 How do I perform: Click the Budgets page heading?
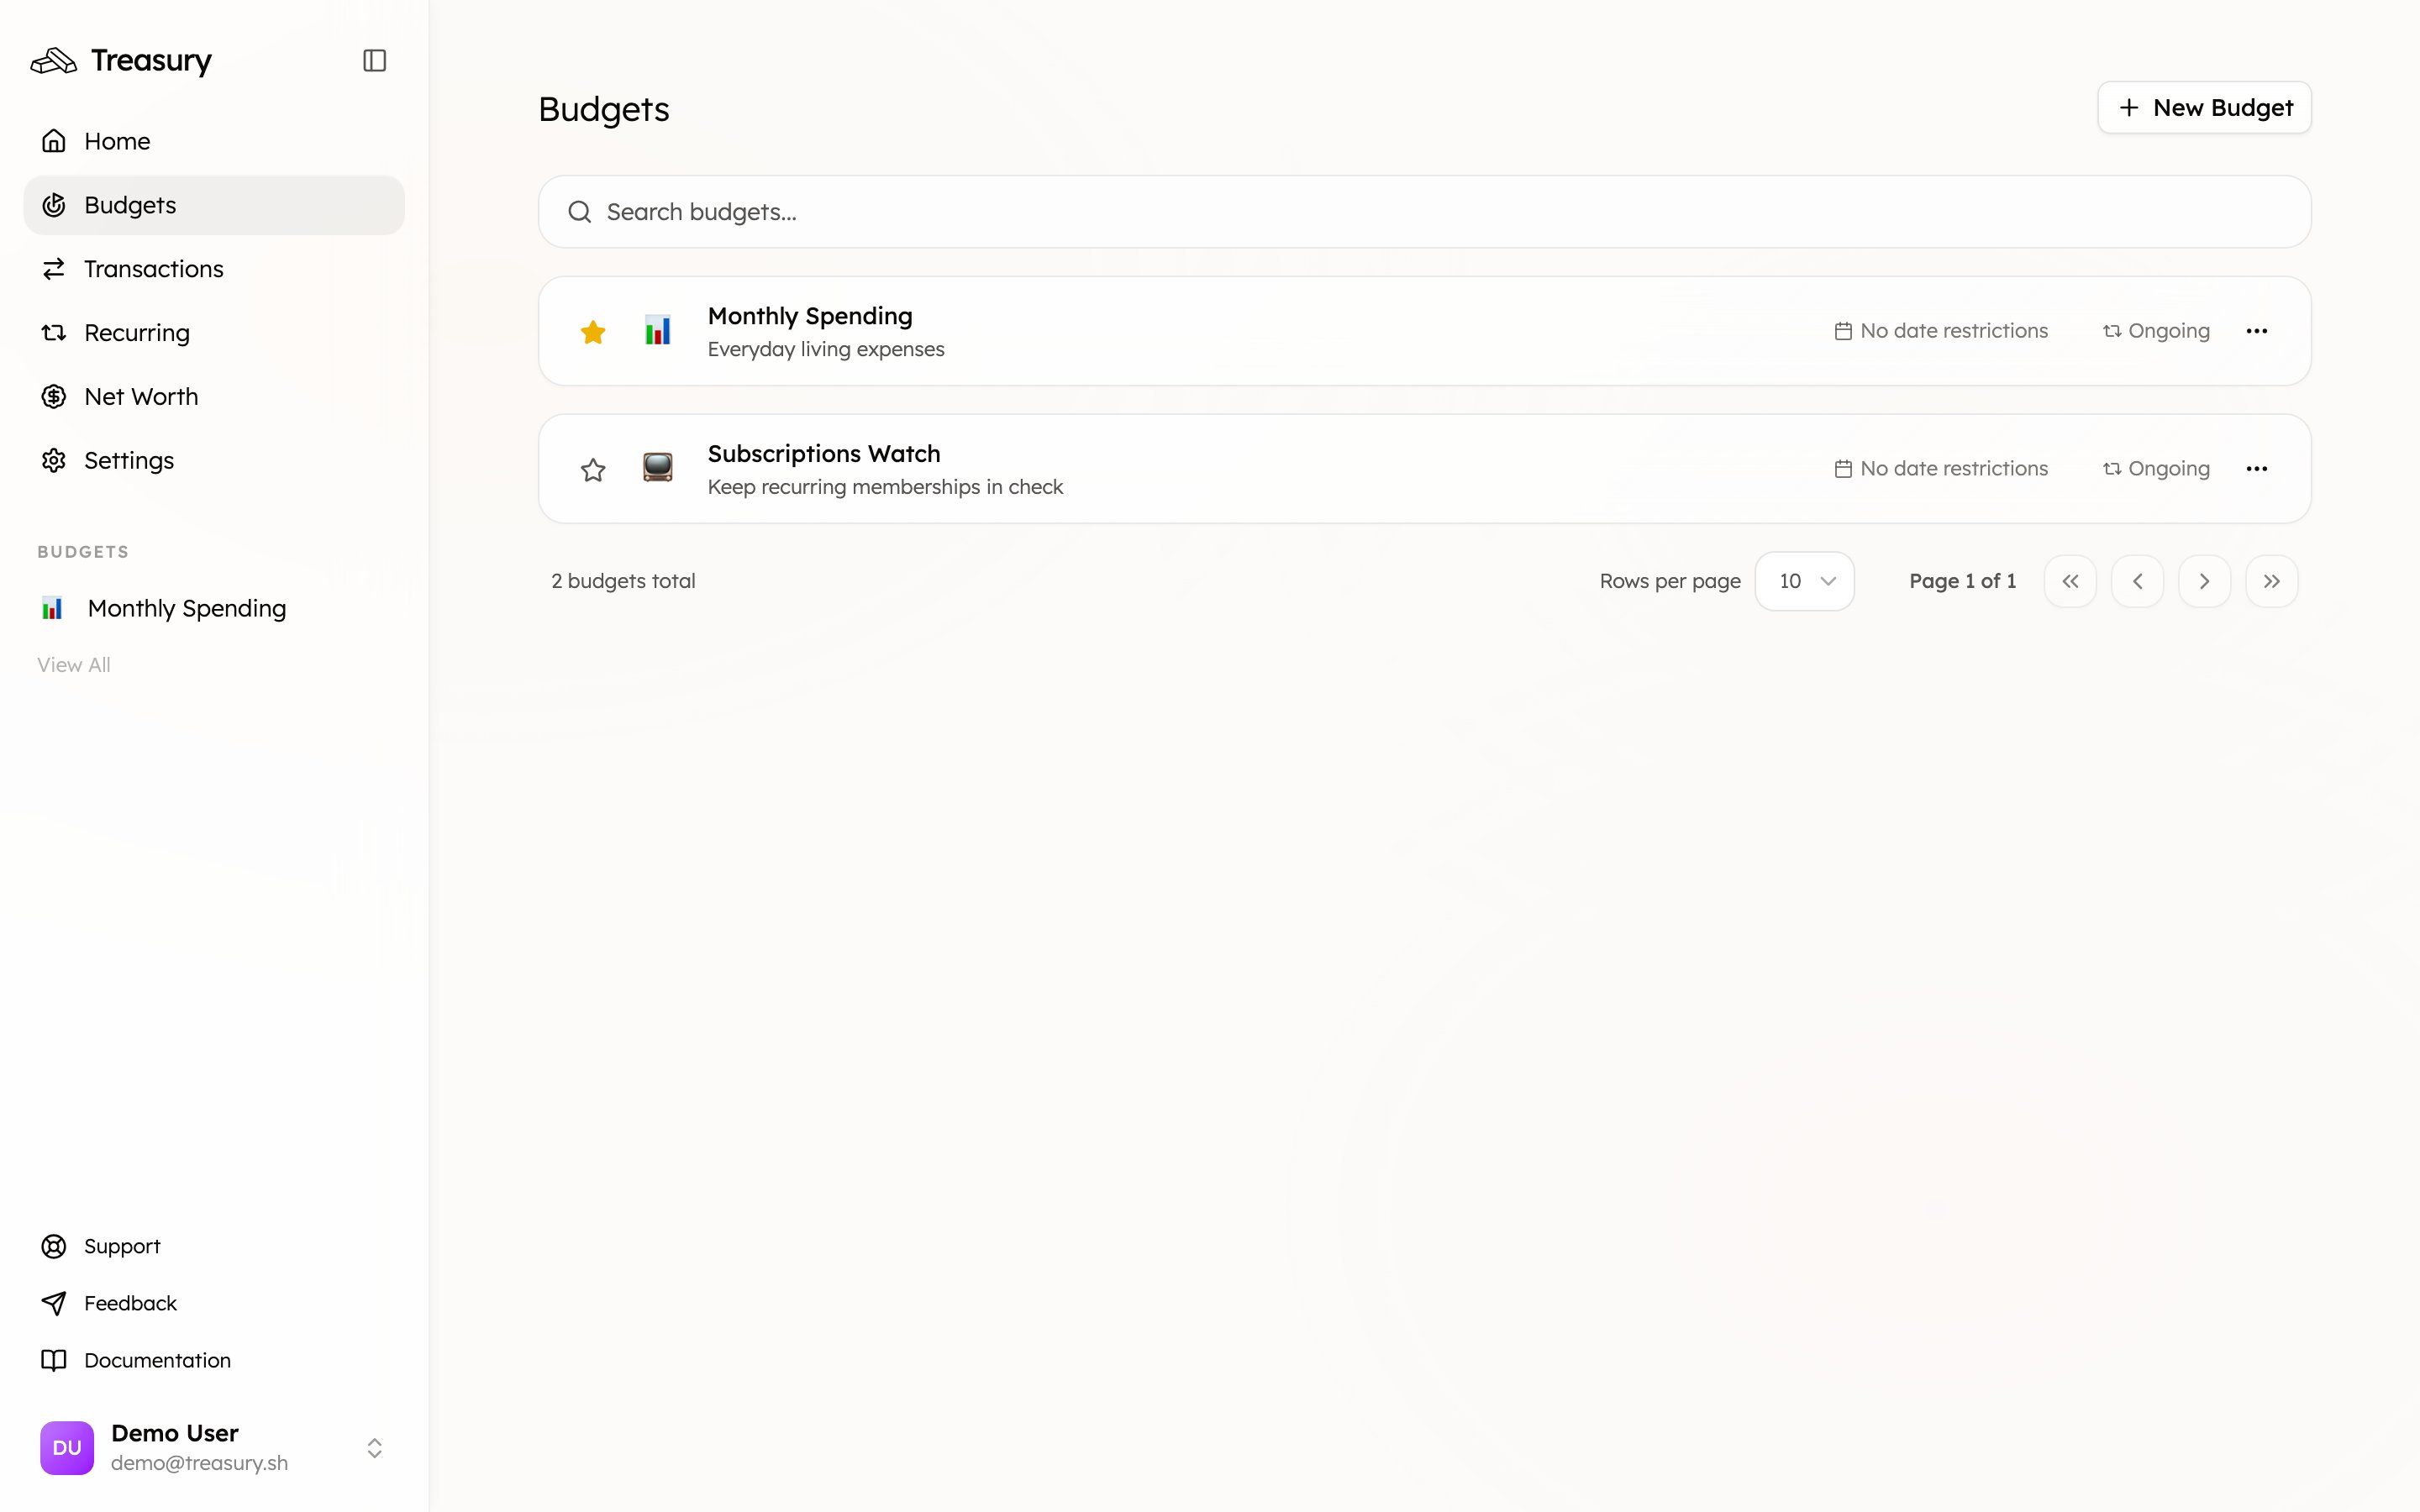[604, 109]
